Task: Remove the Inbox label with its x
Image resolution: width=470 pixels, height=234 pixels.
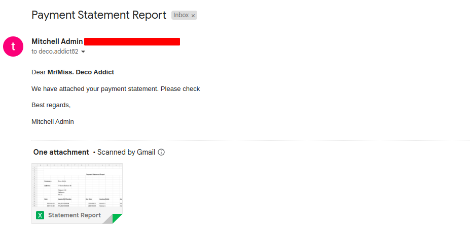Action: point(193,16)
